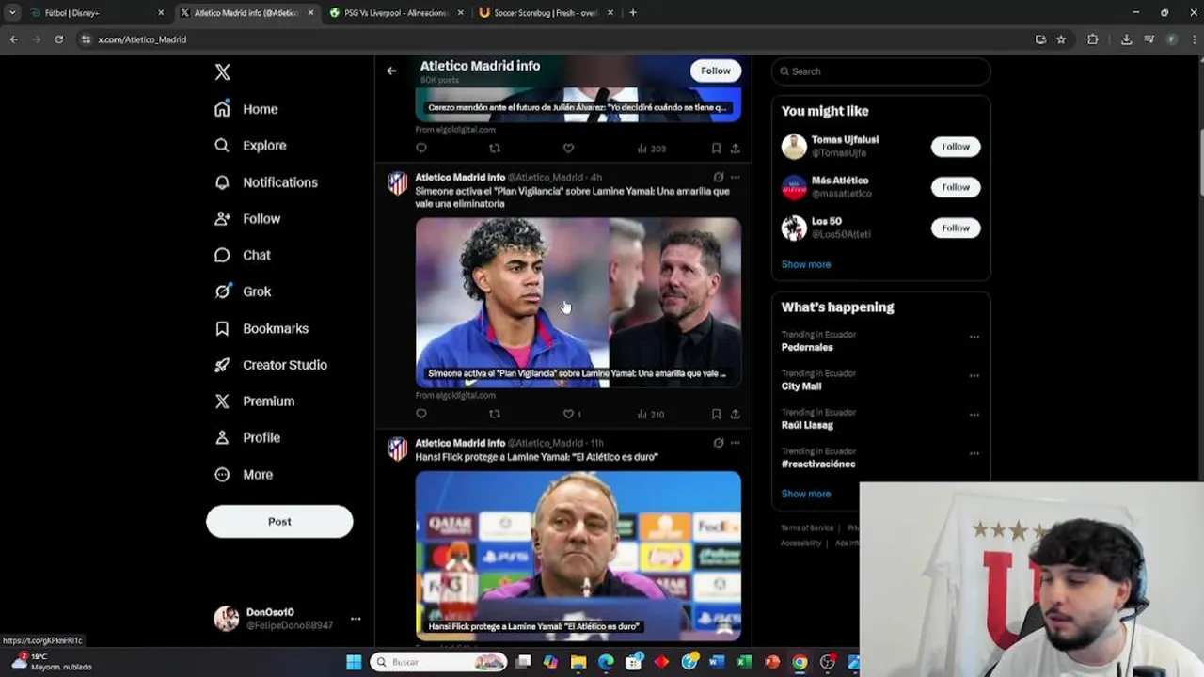The width and height of the screenshot is (1204, 677).
Task: Open more options on the Hansi Flick post
Action: (x=735, y=443)
